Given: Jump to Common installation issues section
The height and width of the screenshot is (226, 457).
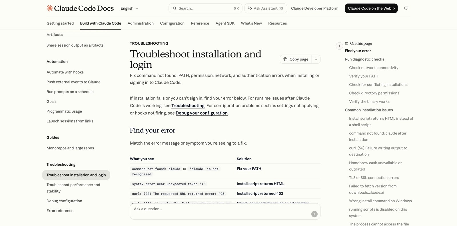Looking at the screenshot, I should tap(369, 110).
